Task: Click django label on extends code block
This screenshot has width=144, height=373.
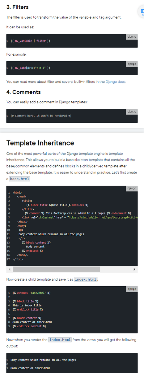Action: 132,289
